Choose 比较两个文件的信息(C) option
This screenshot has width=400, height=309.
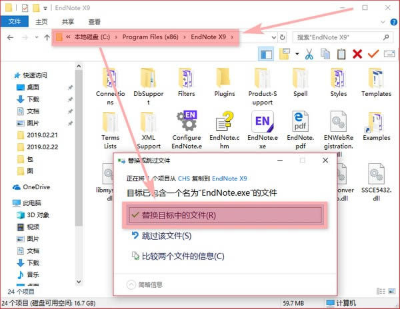(178, 256)
